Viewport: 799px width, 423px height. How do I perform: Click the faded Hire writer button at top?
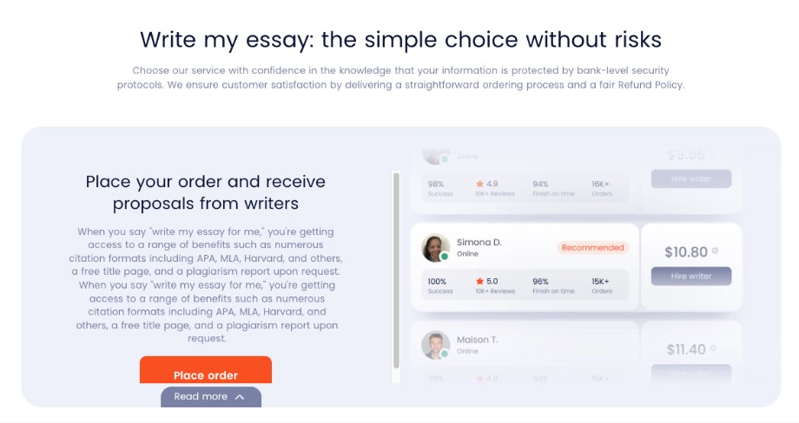tap(691, 179)
